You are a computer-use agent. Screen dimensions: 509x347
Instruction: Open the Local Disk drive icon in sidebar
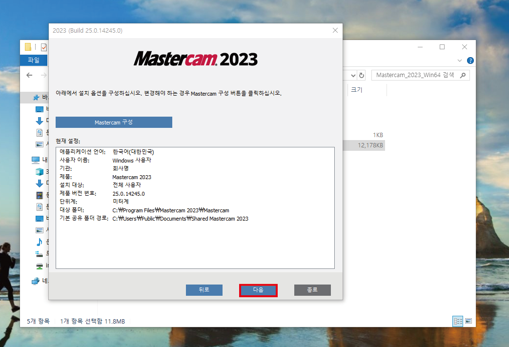(39, 254)
